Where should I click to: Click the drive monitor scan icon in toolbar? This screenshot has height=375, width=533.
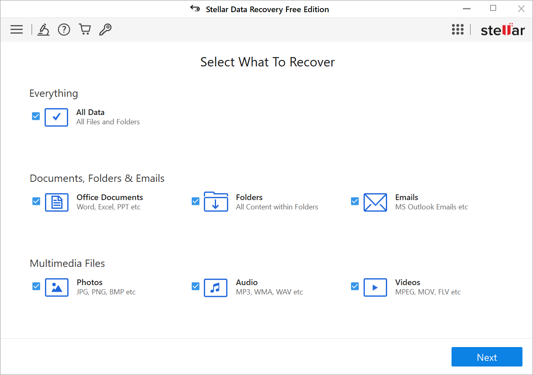tap(43, 29)
